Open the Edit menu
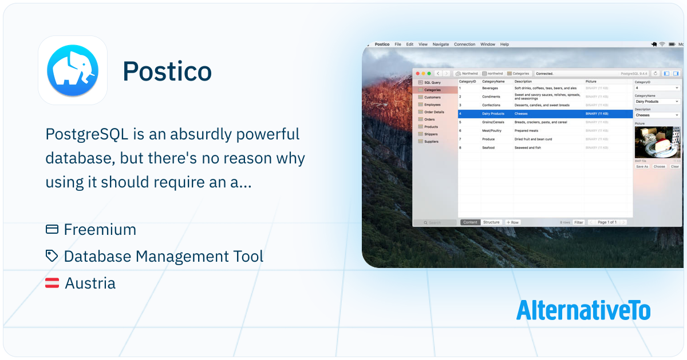 pos(410,44)
